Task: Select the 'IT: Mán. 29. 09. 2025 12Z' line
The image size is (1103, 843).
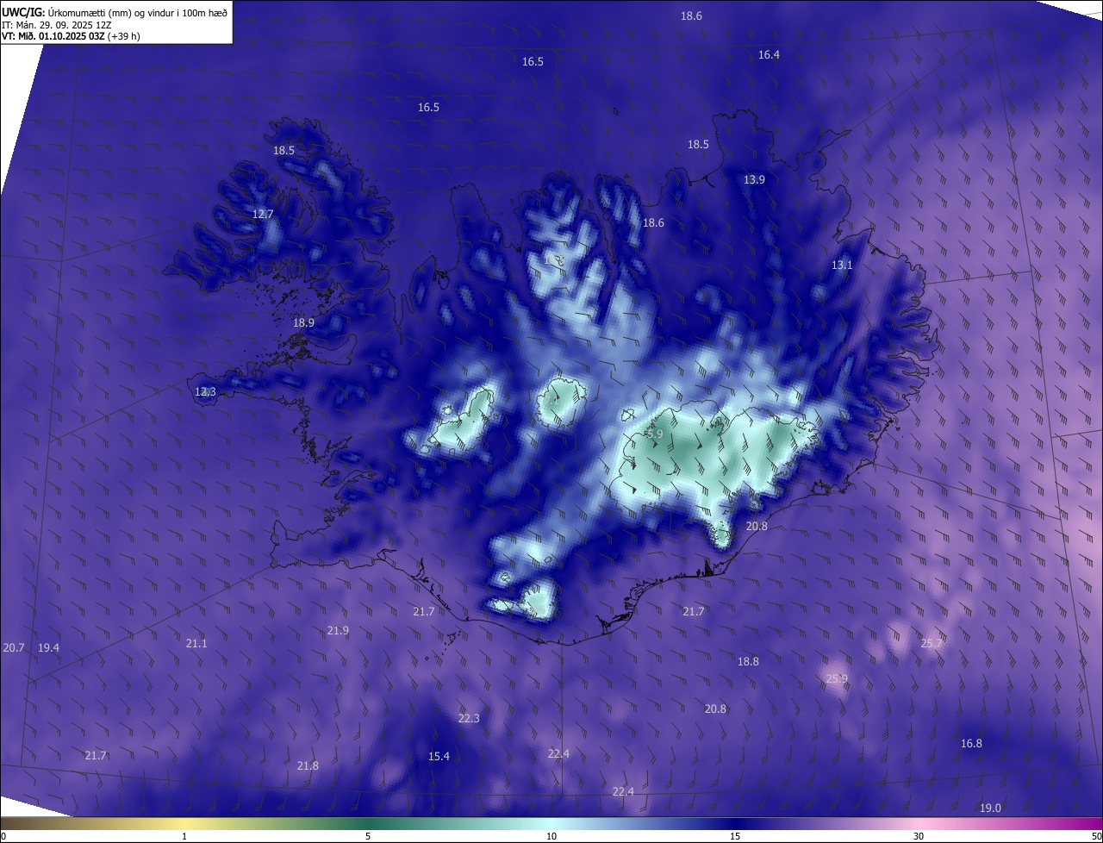Action: [57, 24]
